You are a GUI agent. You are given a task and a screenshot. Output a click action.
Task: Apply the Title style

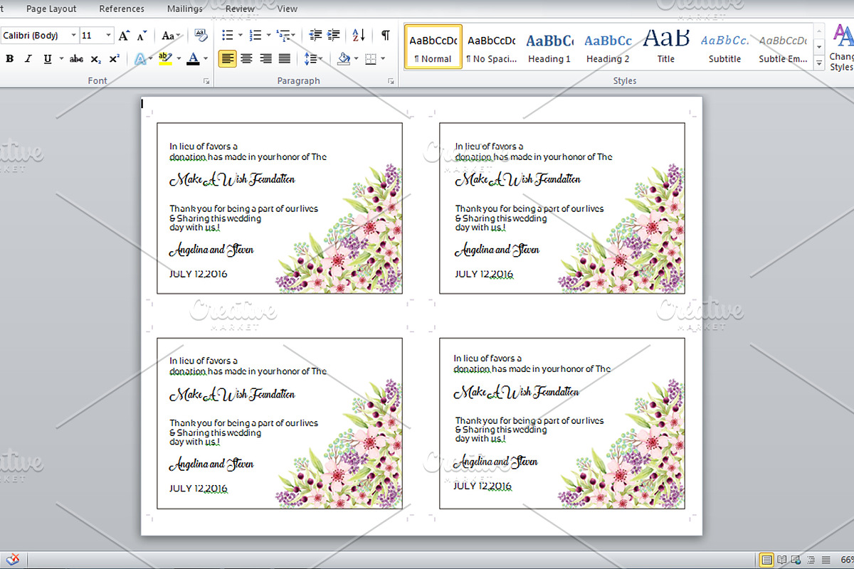tap(666, 47)
